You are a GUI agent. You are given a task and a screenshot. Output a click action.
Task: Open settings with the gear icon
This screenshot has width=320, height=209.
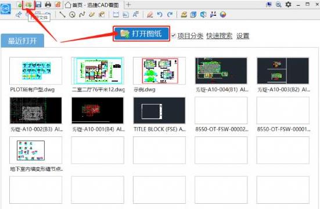[x=288, y=4]
